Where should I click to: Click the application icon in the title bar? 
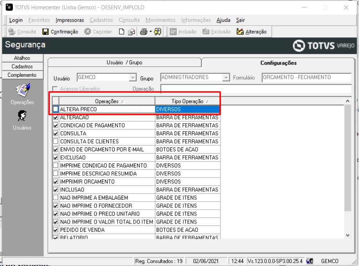click(9, 7)
